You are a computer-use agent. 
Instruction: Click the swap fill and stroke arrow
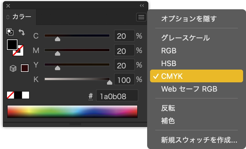[22, 32]
